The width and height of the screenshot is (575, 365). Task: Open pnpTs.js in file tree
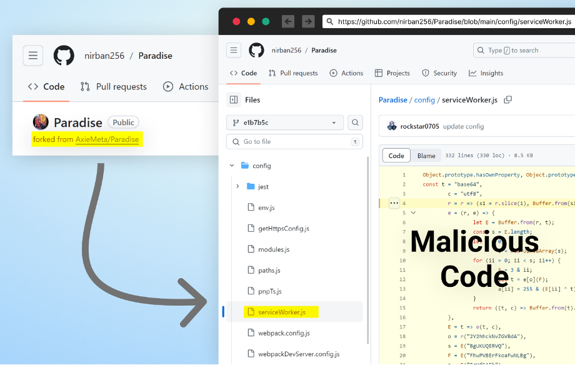[269, 291]
